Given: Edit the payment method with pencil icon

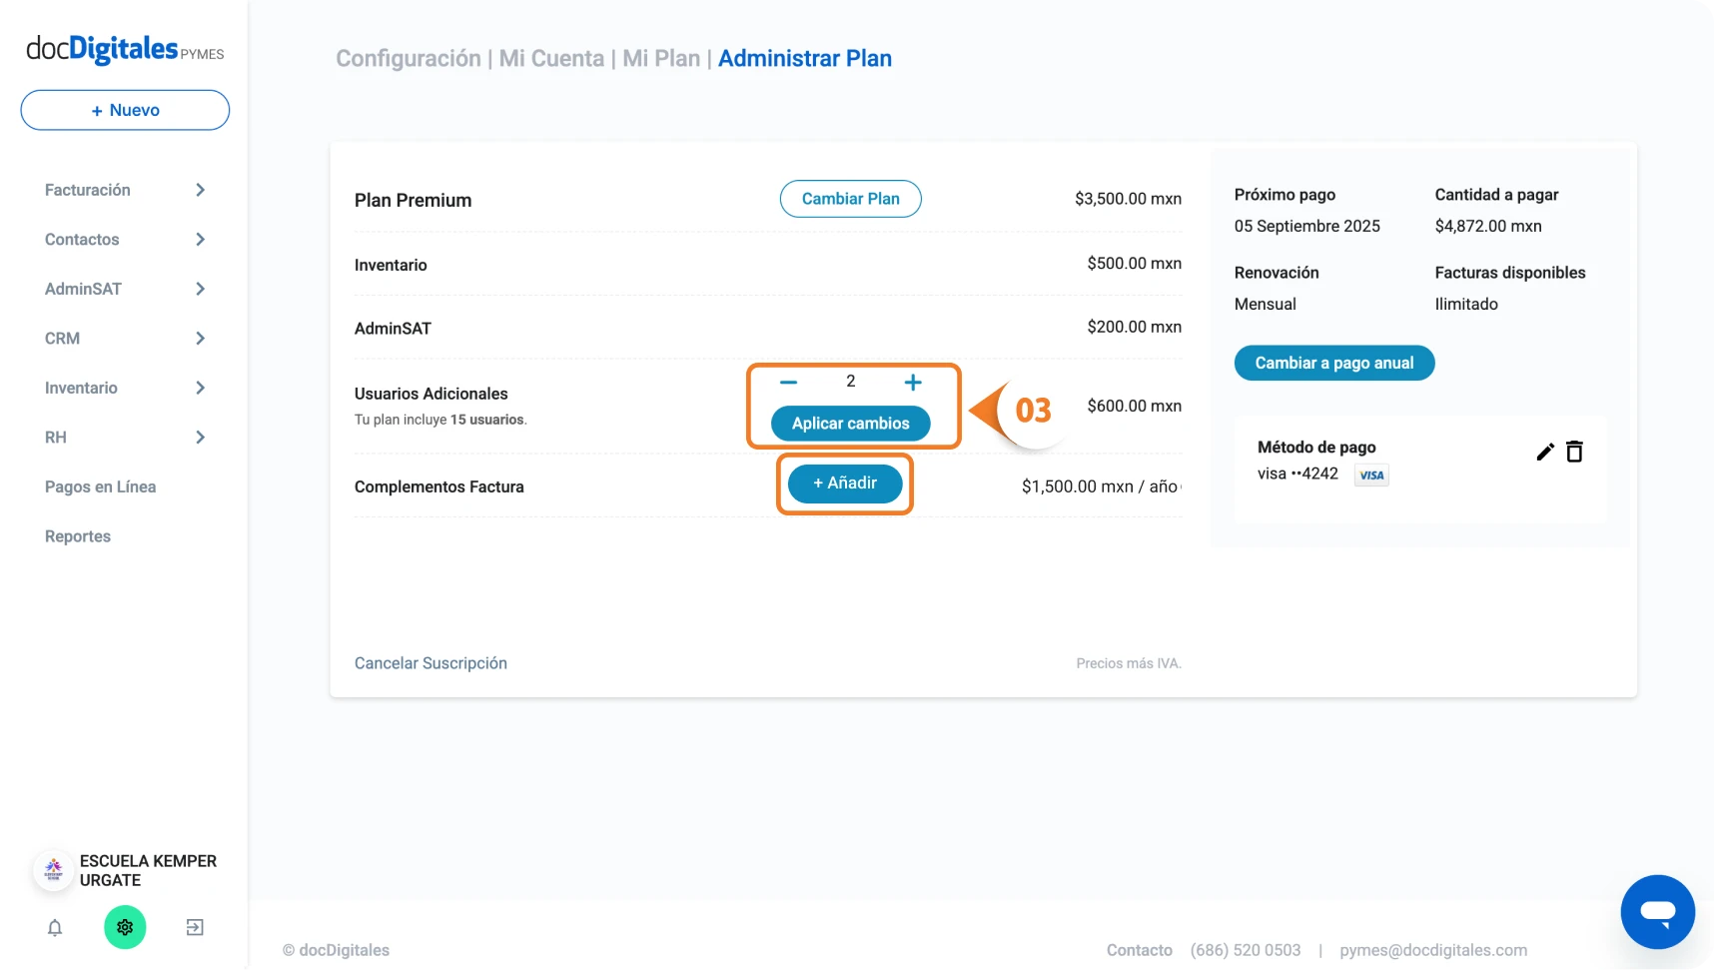Looking at the screenshot, I should point(1545,452).
